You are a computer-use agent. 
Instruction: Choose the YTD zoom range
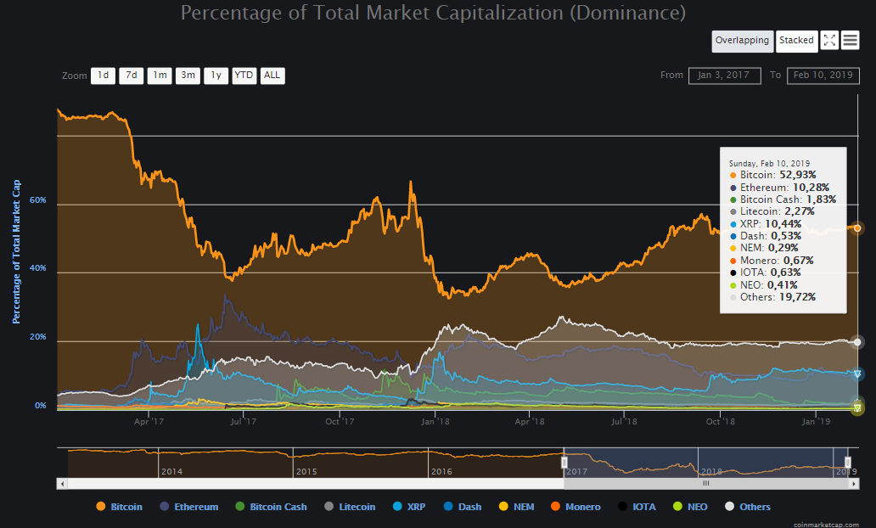[x=244, y=76]
